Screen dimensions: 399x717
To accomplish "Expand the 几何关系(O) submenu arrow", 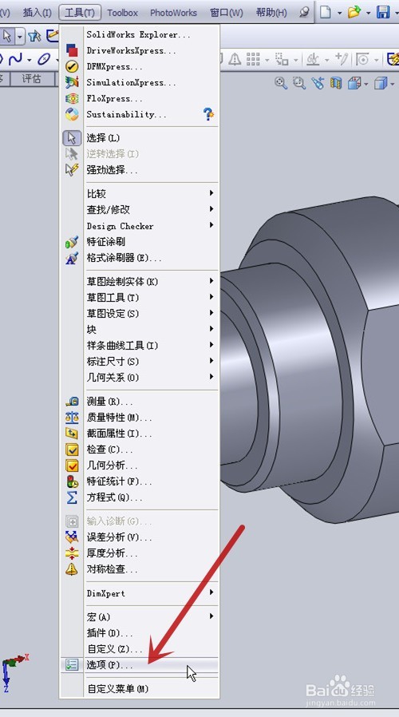I will [211, 377].
